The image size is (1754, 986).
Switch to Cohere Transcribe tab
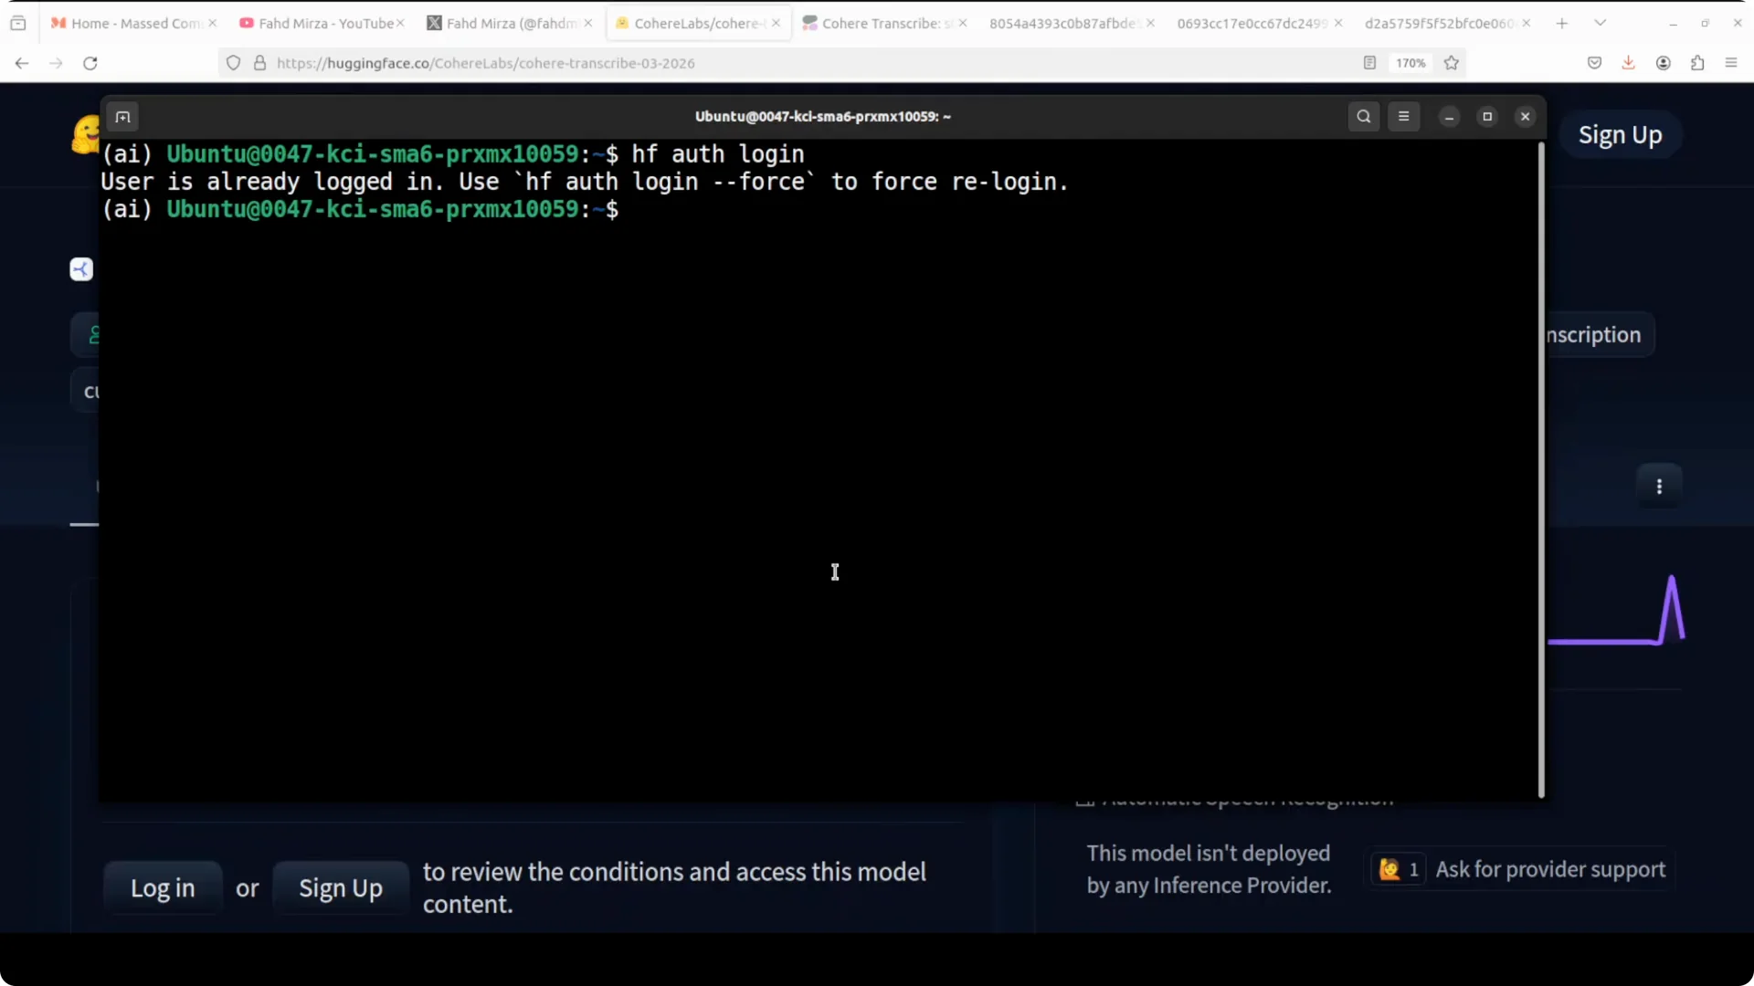coord(880,23)
